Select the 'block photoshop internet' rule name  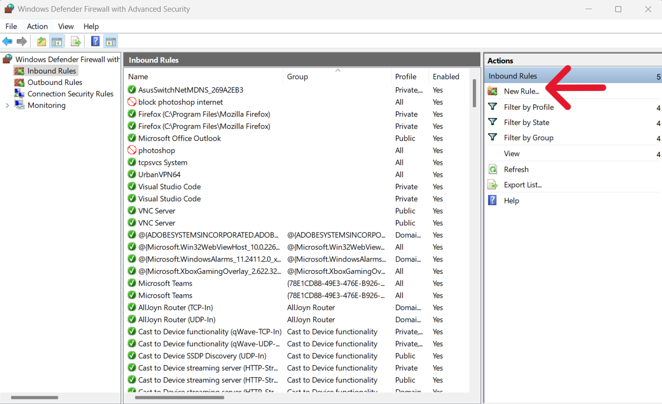pyautogui.click(x=181, y=102)
